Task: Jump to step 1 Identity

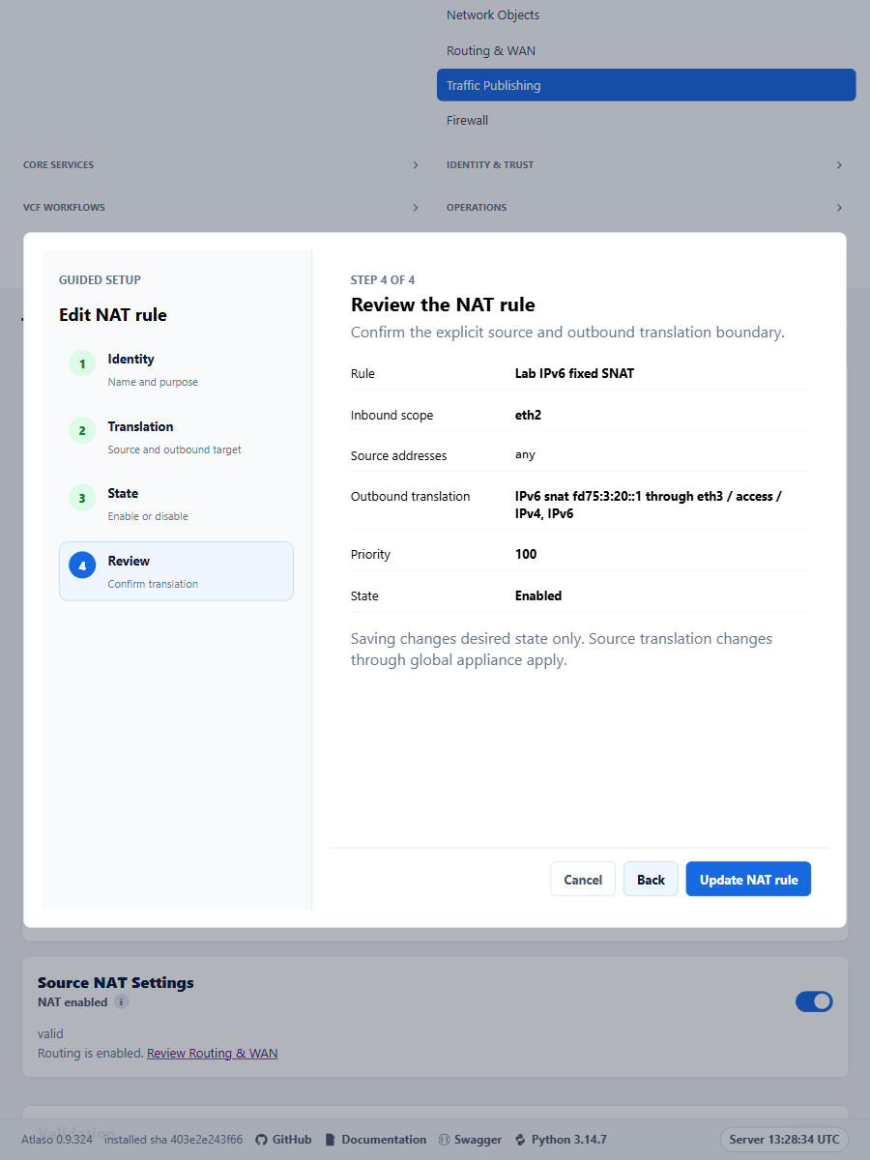Action: pyautogui.click(x=176, y=369)
